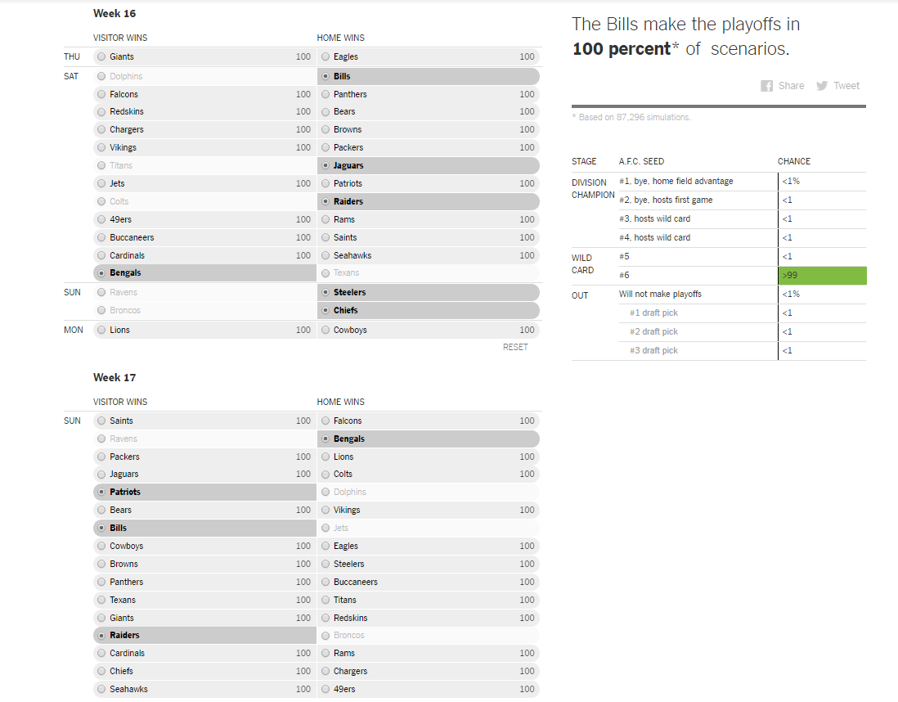
Task: Open the Share link text
Action: 791,86
